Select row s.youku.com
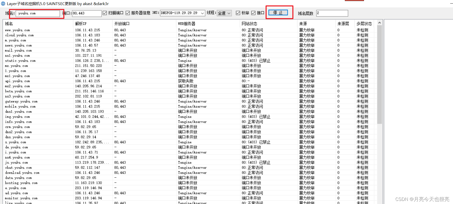Viewport: 453px width, 204px height. pos(190,142)
